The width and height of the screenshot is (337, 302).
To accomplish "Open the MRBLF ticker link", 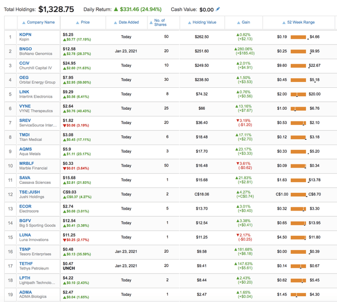I will click(26, 163).
